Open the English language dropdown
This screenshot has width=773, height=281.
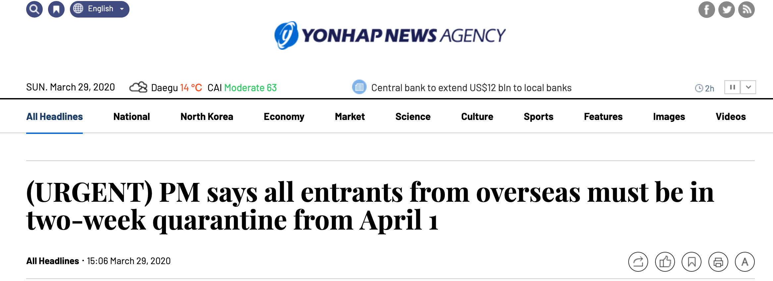[100, 9]
